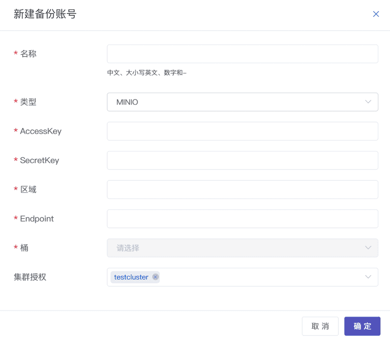Focus the Endpoint input field

(x=243, y=219)
